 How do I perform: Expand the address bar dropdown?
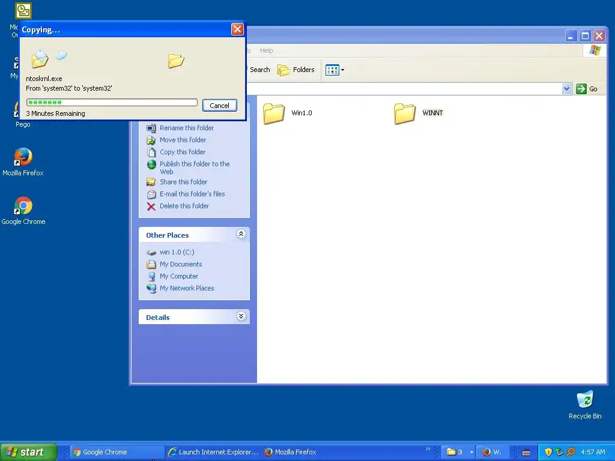(x=566, y=89)
